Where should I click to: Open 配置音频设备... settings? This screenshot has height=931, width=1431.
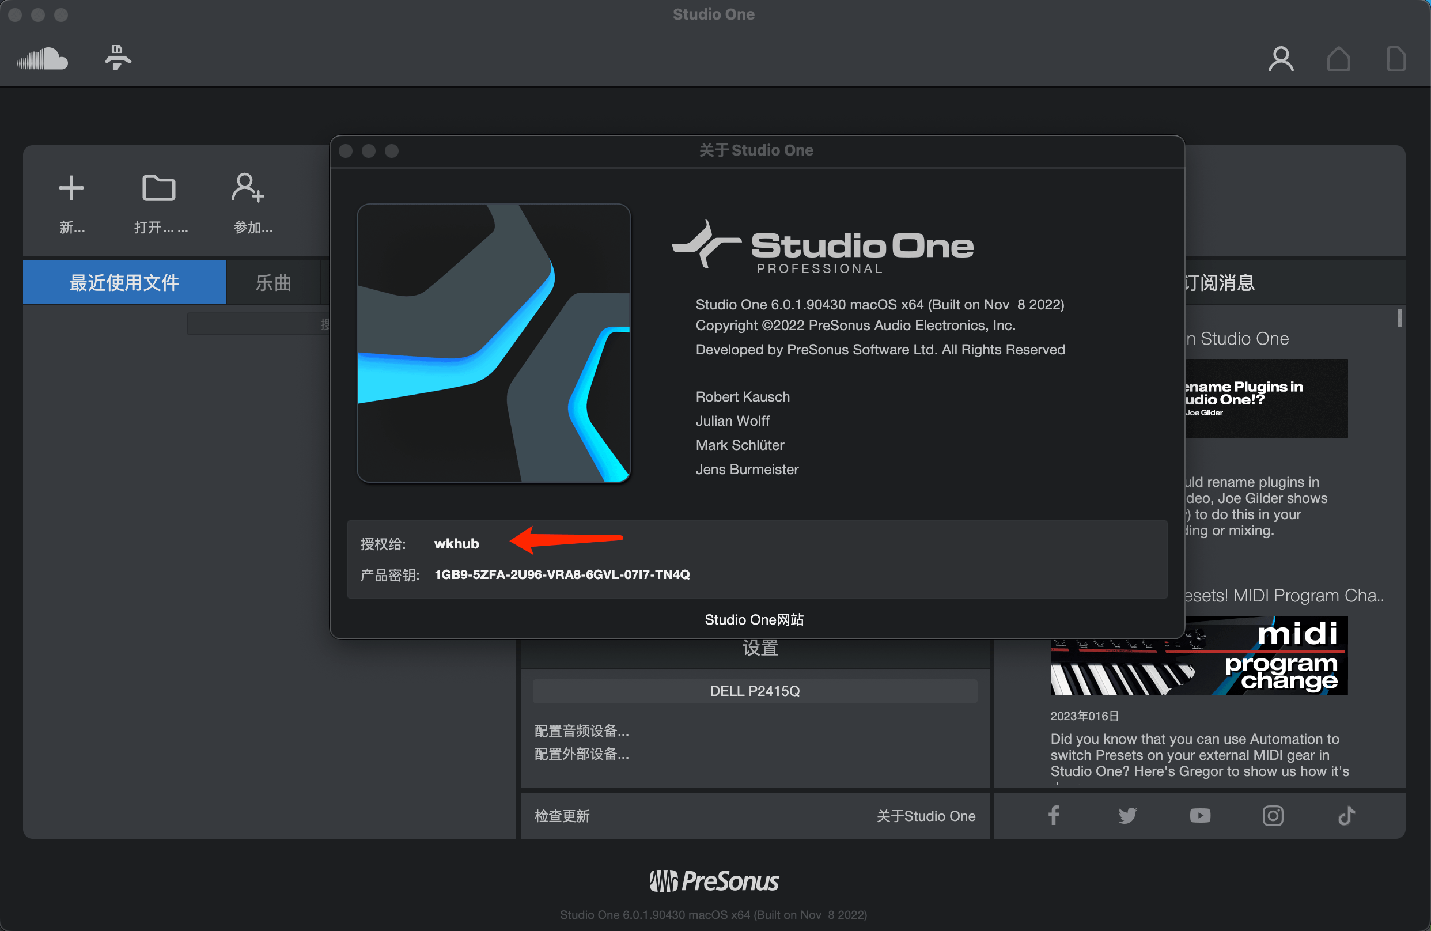pyautogui.click(x=581, y=731)
